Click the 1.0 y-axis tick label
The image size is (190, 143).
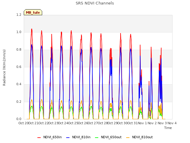click(x=19, y=32)
